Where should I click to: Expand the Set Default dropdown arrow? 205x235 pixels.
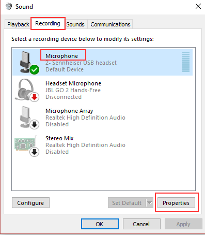150,203
